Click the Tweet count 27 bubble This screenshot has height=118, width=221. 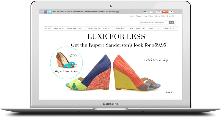point(151,12)
